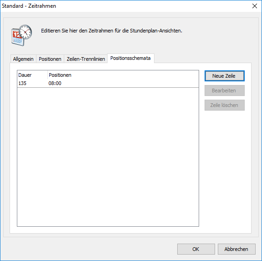
Task: Open the Positionen tab
Action: 50,59
